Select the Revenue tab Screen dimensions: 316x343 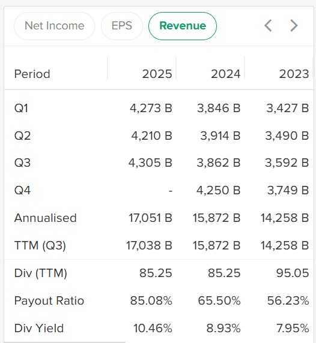(x=183, y=26)
